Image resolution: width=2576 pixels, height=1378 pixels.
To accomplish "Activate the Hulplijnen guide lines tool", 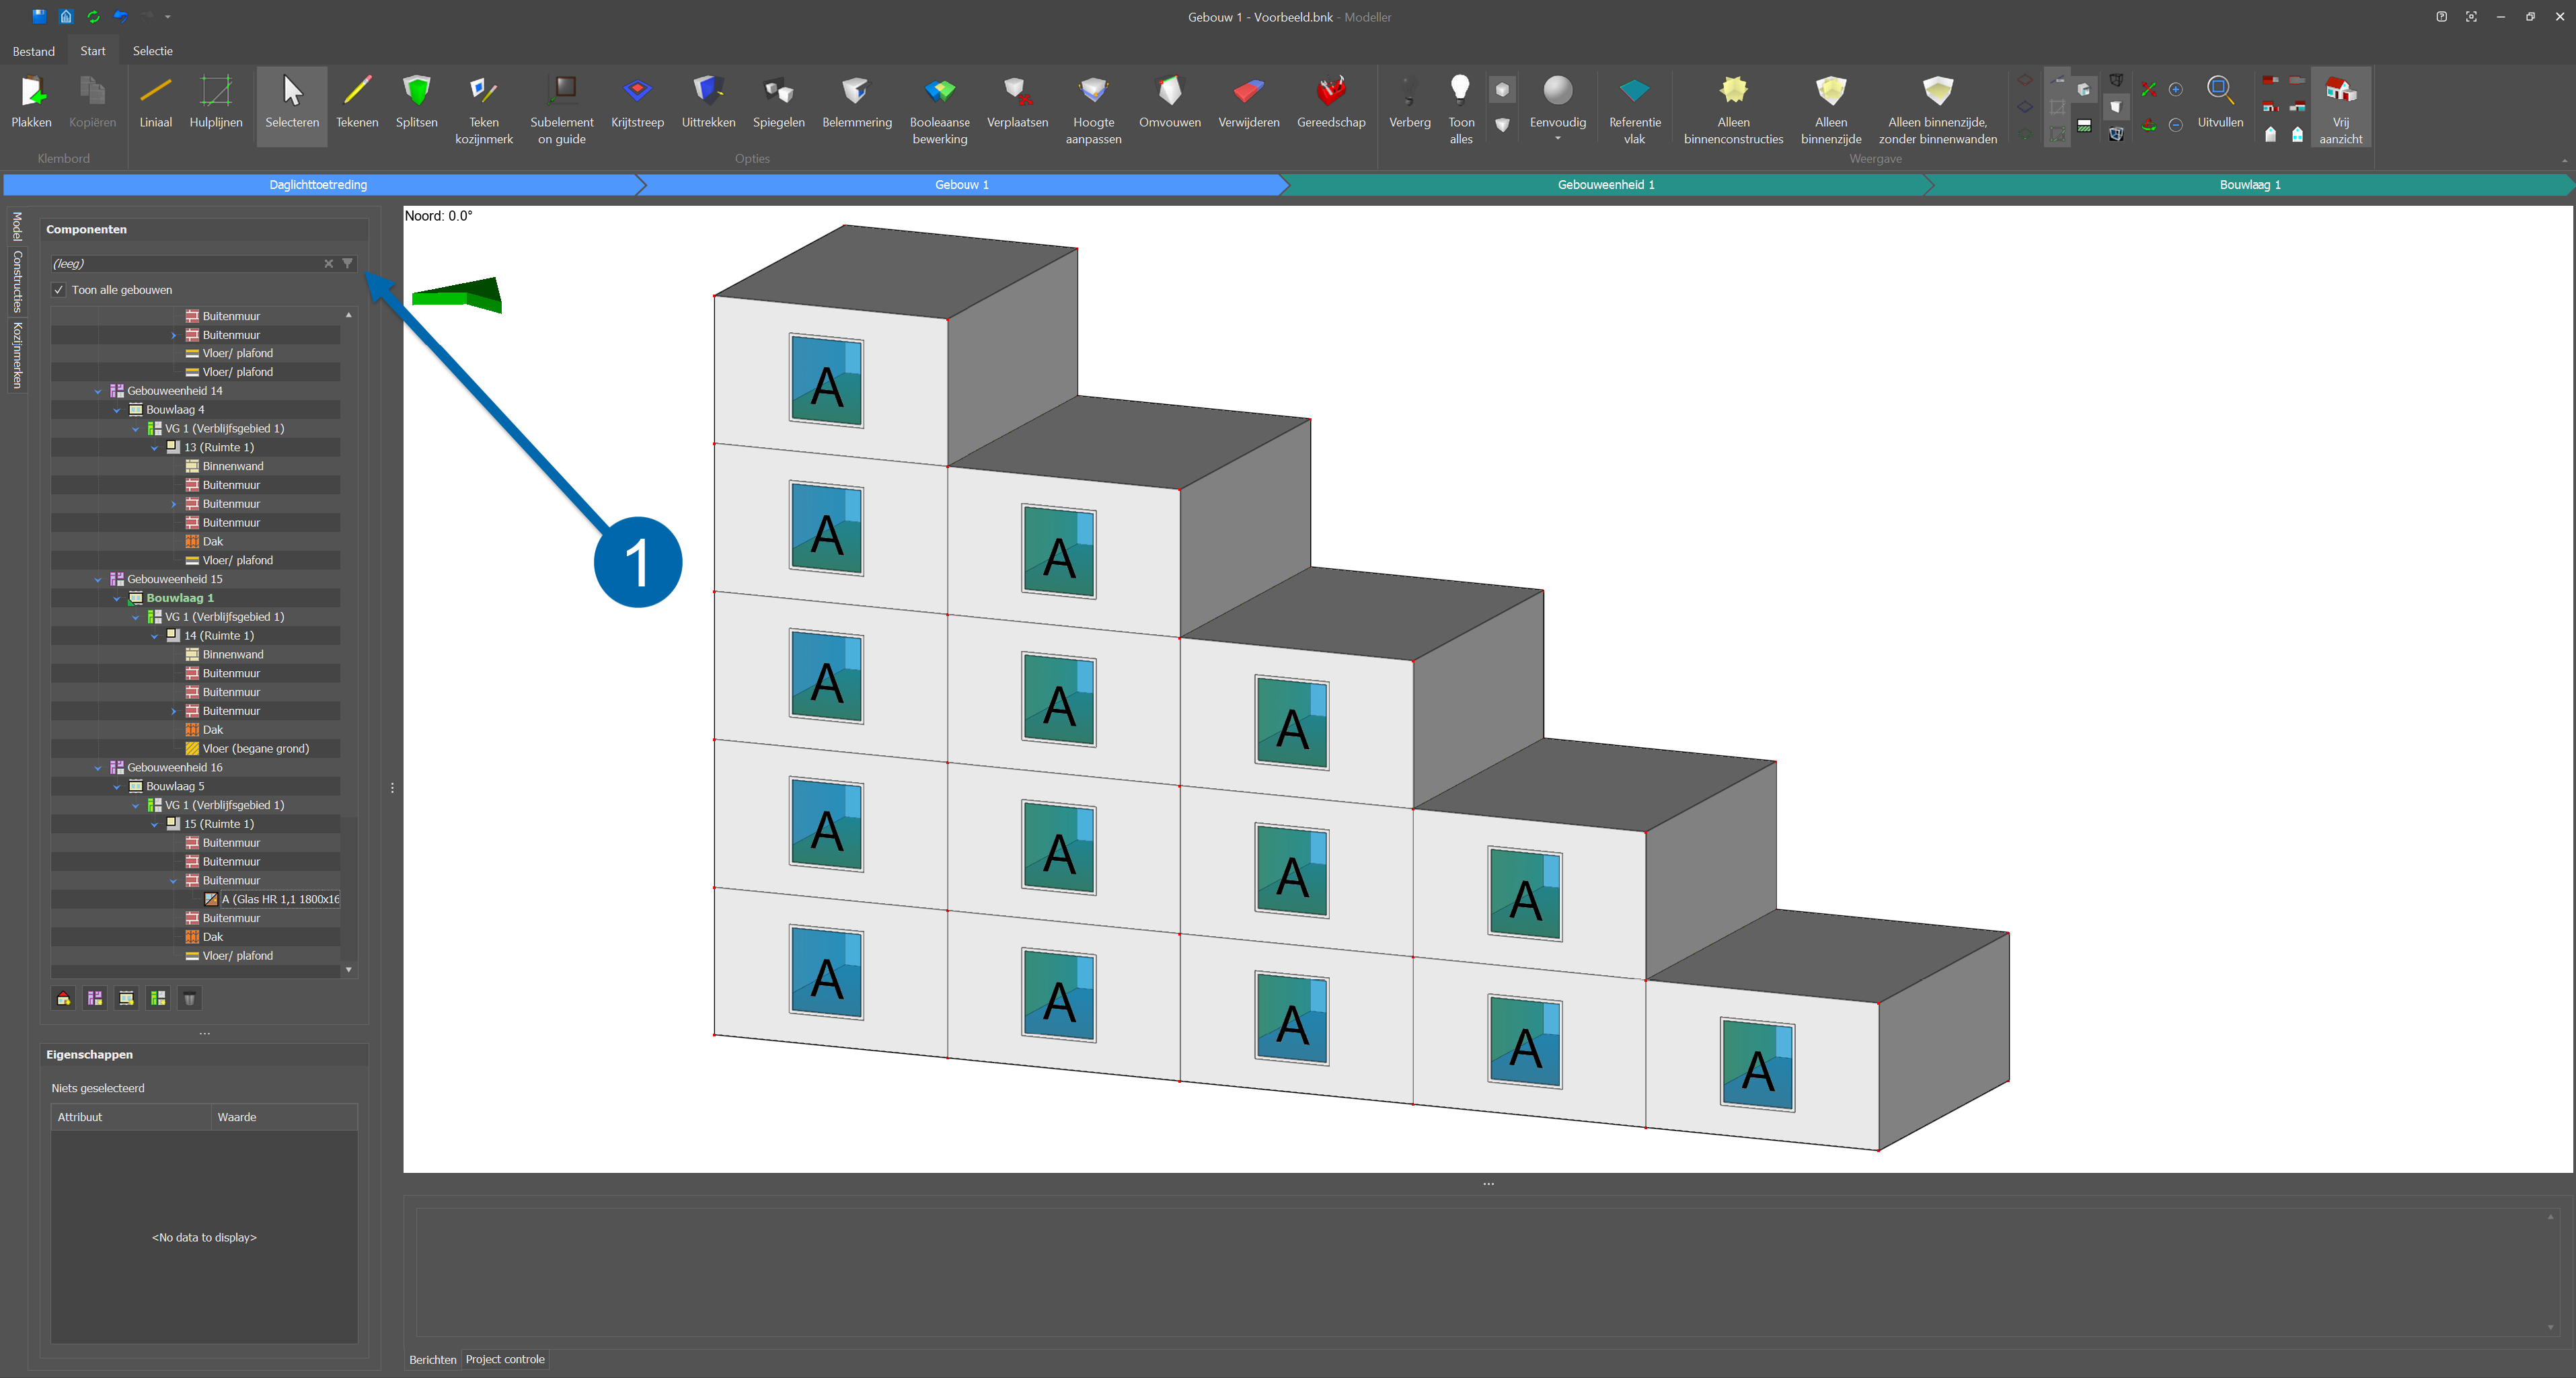I will [x=216, y=103].
